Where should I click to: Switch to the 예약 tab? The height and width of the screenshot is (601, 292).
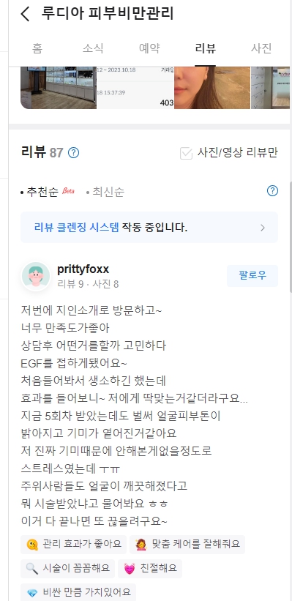[x=149, y=48]
